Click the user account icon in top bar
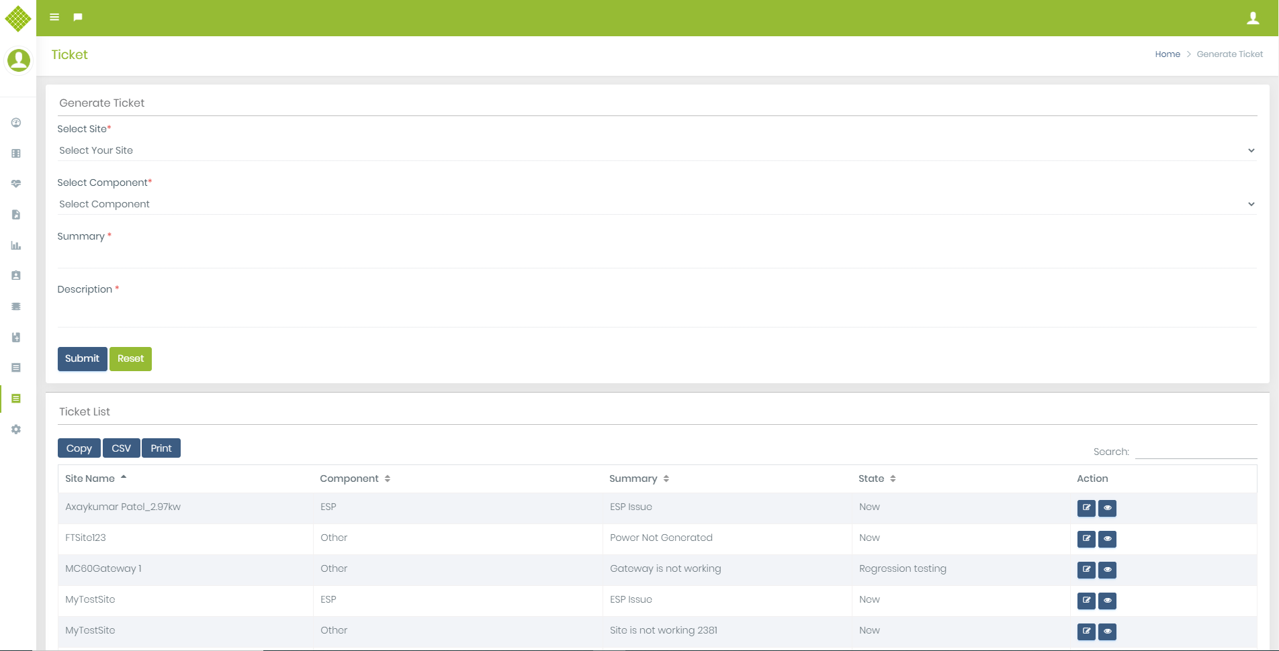Image resolution: width=1279 pixels, height=651 pixels. click(x=1253, y=18)
